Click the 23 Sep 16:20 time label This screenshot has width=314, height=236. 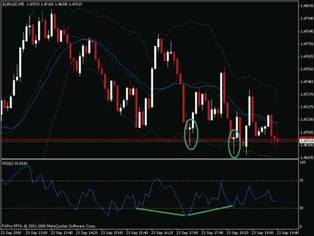(x=162, y=233)
